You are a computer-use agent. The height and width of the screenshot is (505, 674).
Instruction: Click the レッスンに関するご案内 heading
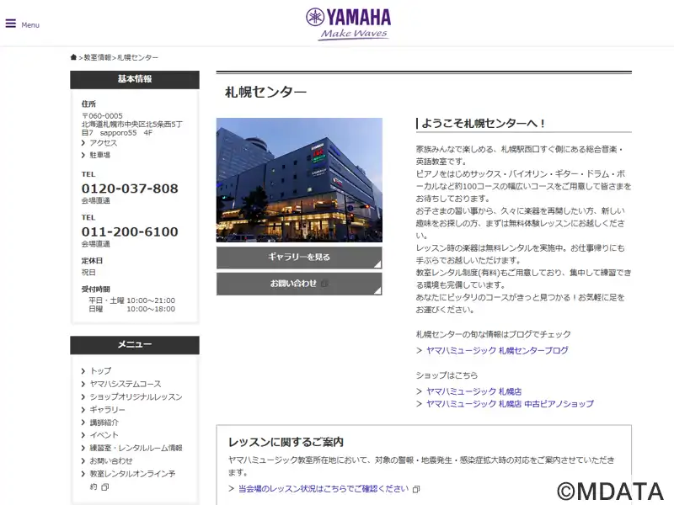click(x=286, y=442)
